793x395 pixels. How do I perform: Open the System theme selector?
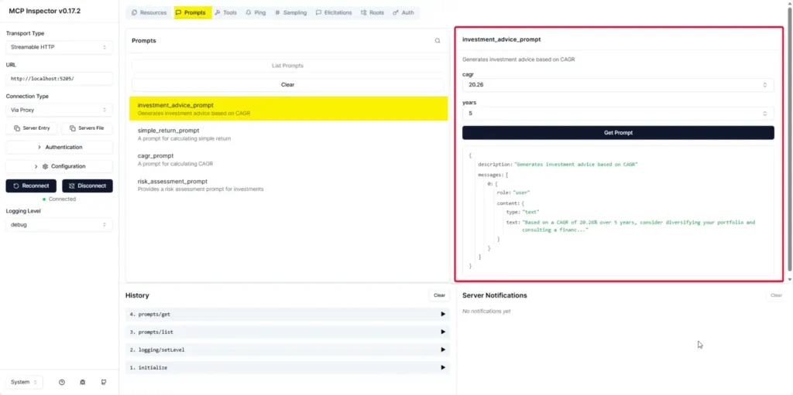coord(25,382)
